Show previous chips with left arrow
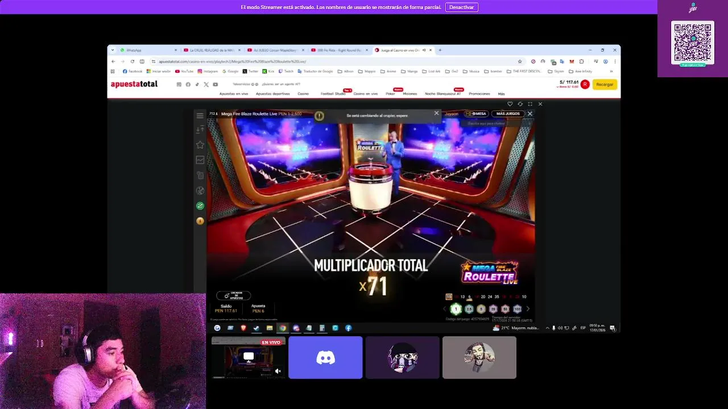The image size is (728, 409). (445, 309)
